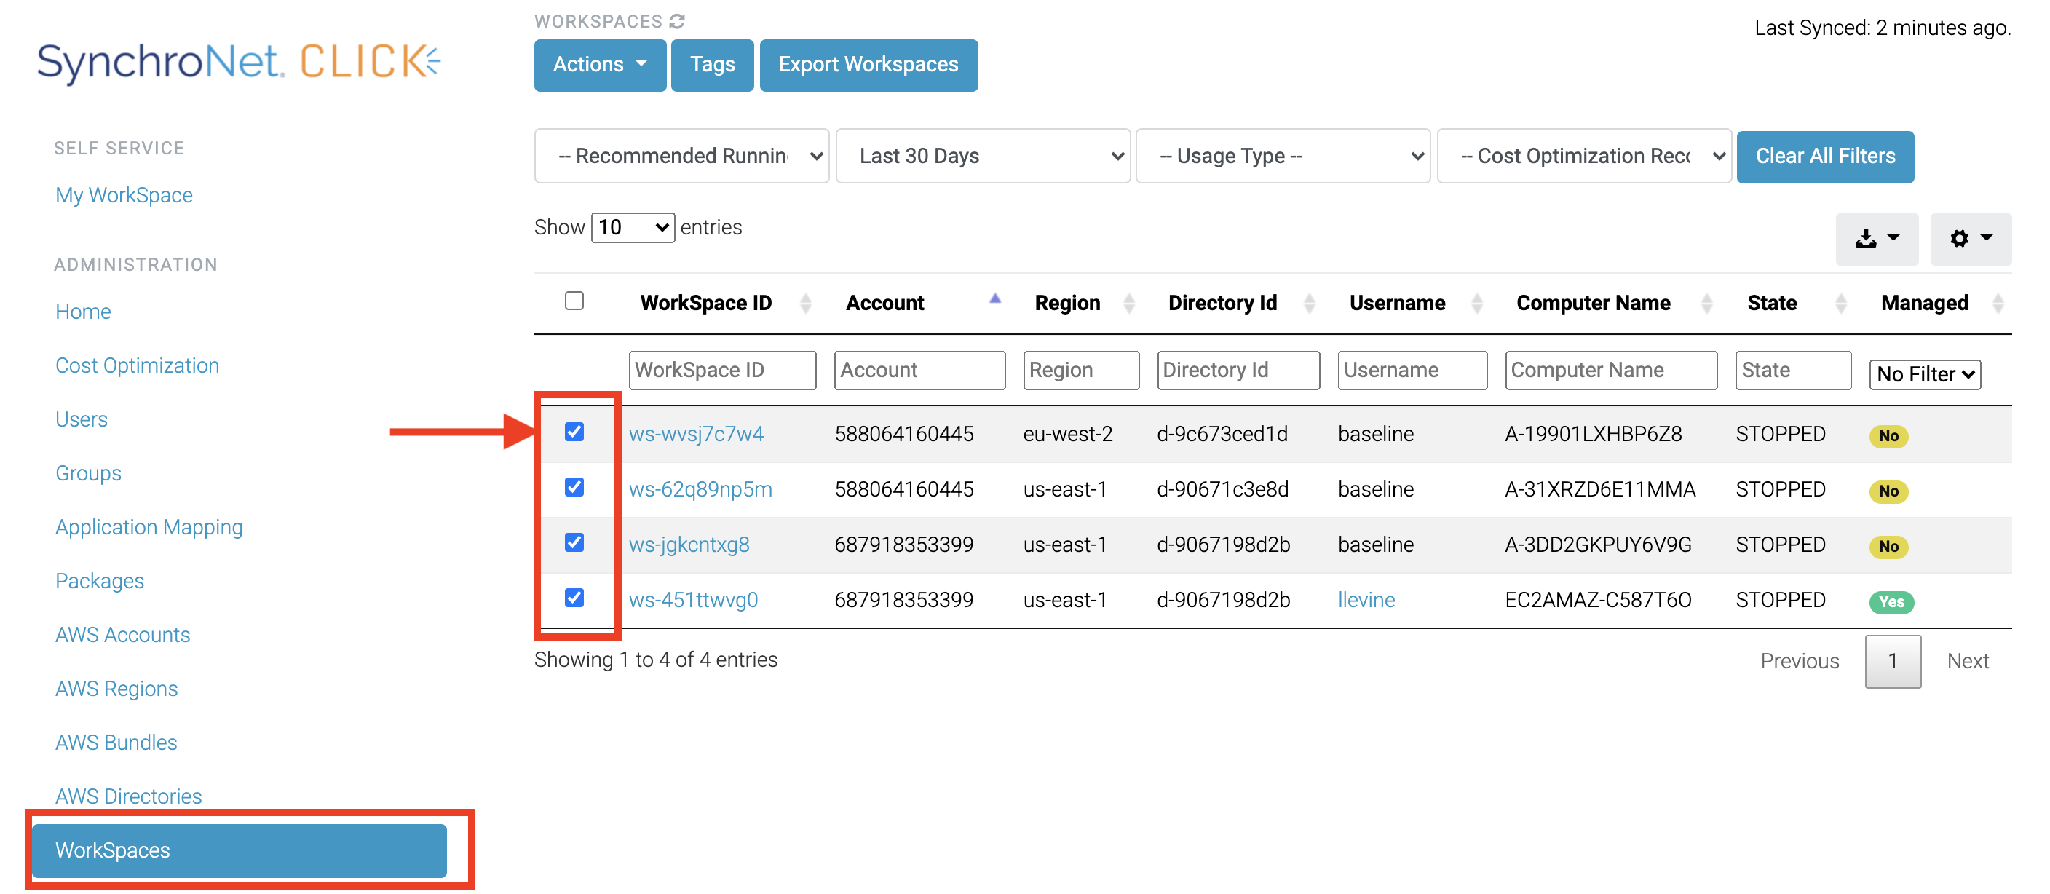Open AWS Bundles sidebar item
The width and height of the screenshot is (2050, 894).
[116, 743]
